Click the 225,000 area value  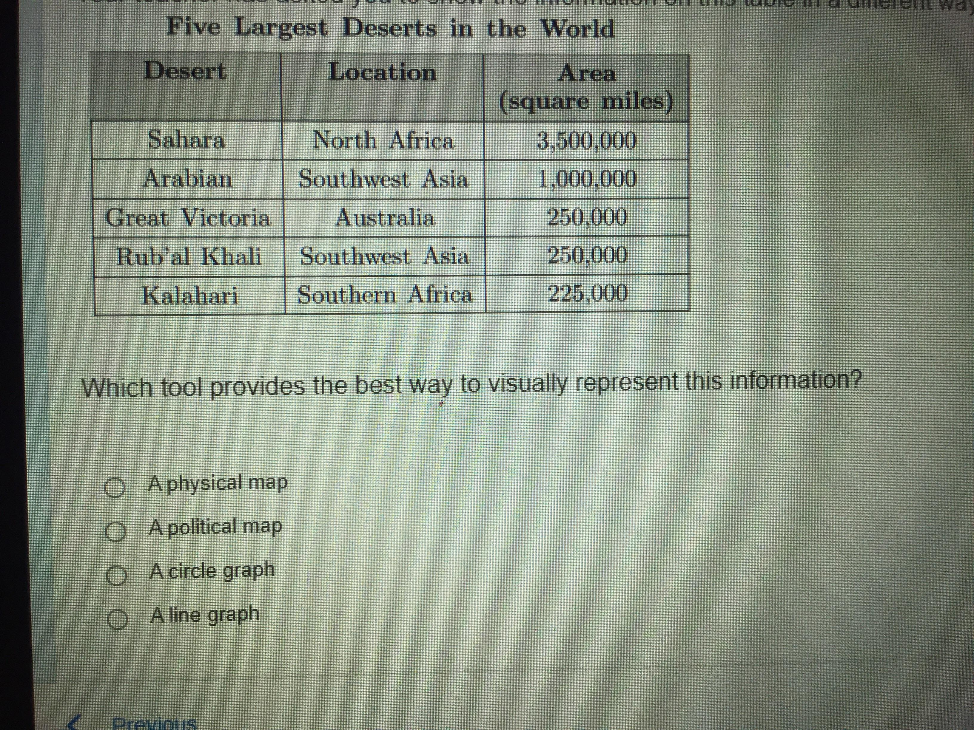click(x=587, y=293)
